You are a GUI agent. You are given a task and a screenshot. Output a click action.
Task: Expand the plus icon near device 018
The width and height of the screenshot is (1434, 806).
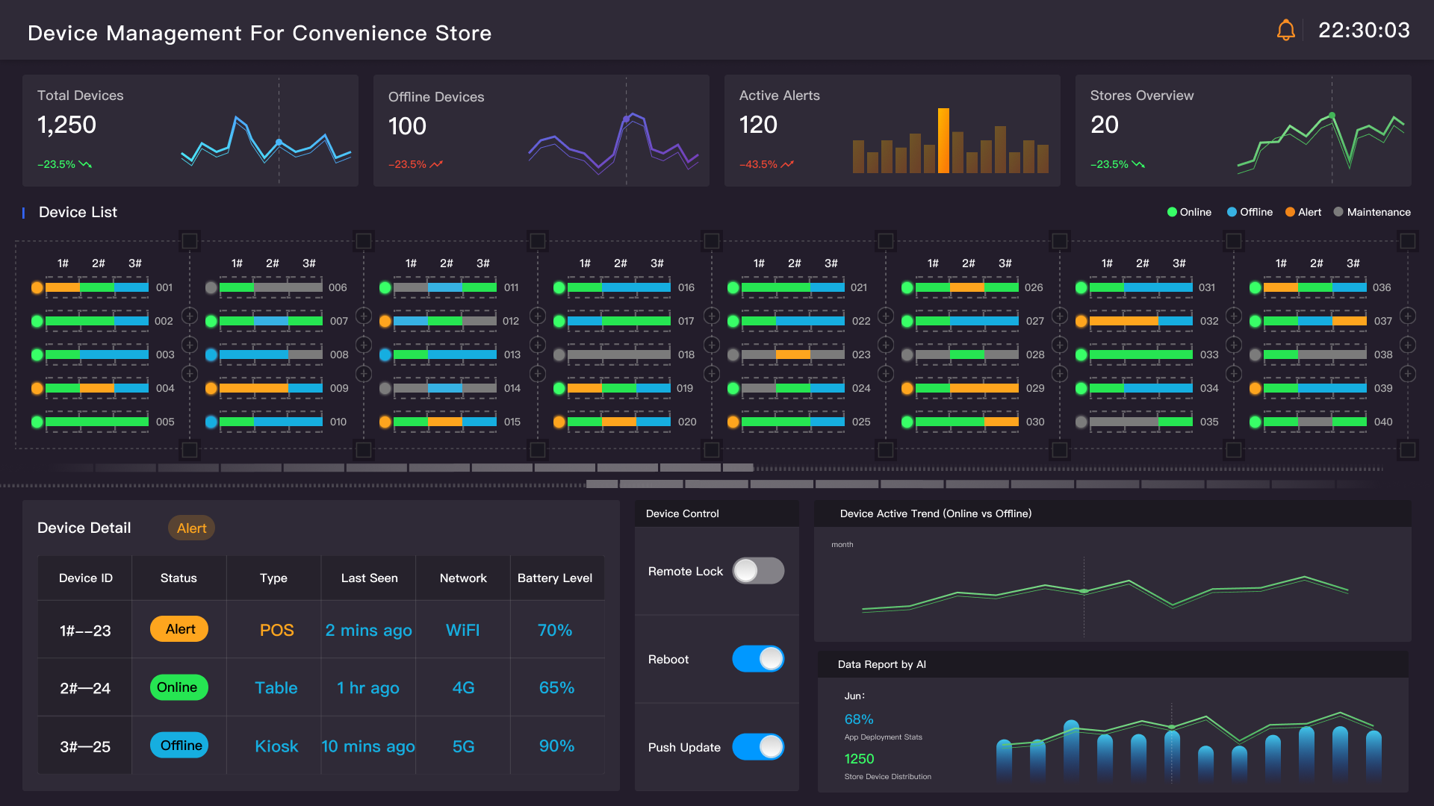pyautogui.click(x=712, y=345)
